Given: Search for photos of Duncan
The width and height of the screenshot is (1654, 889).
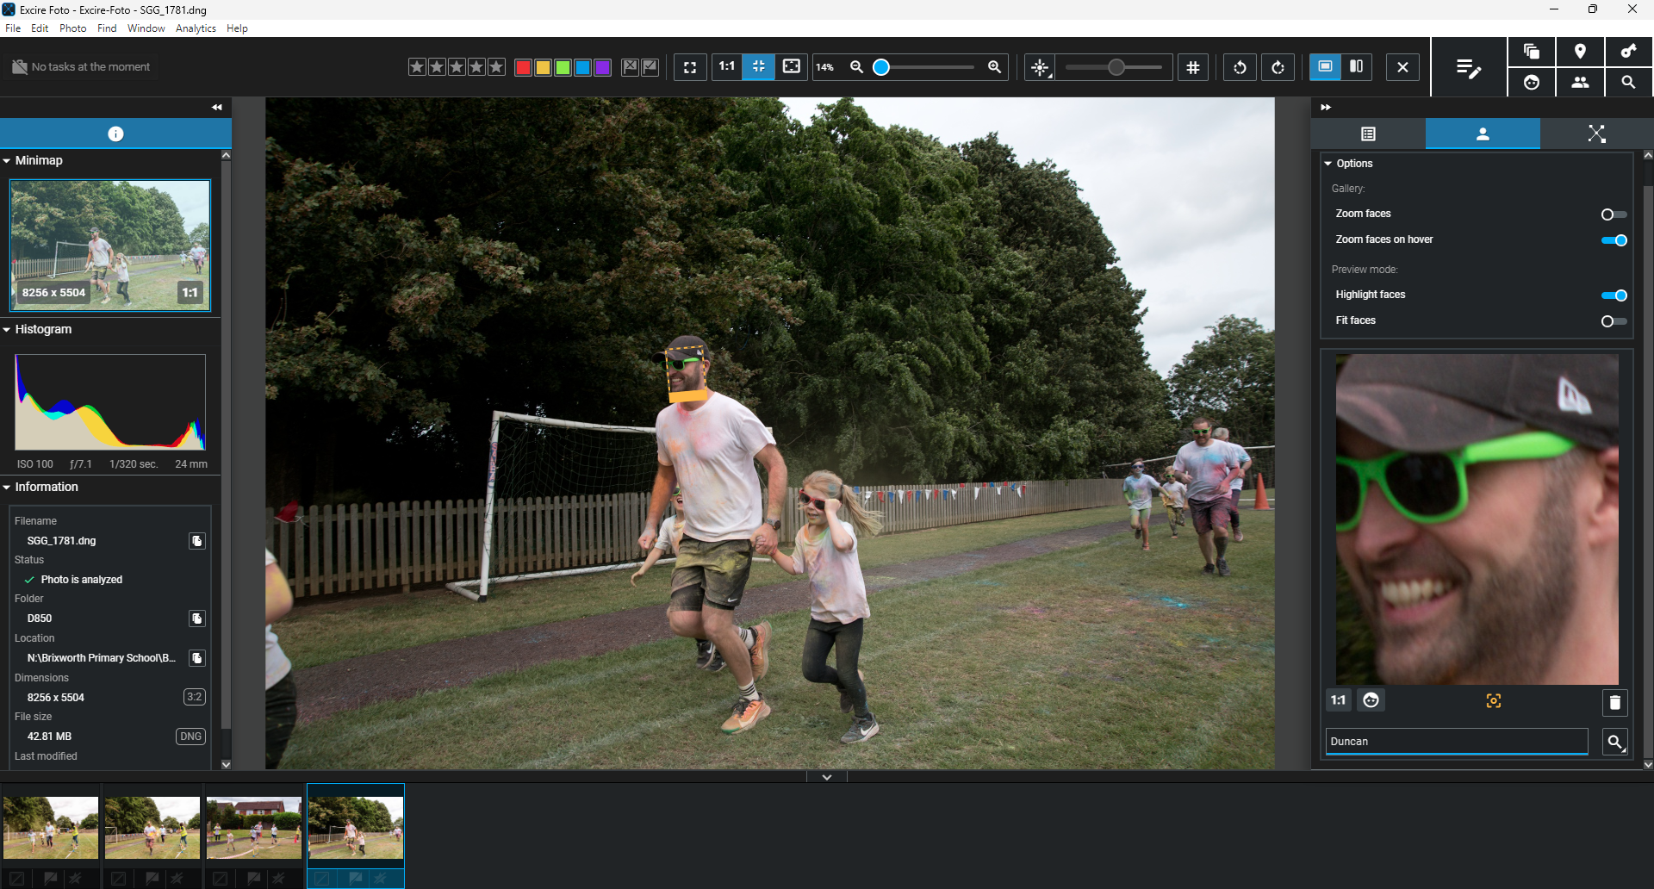Looking at the screenshot, I should 1614,742.
